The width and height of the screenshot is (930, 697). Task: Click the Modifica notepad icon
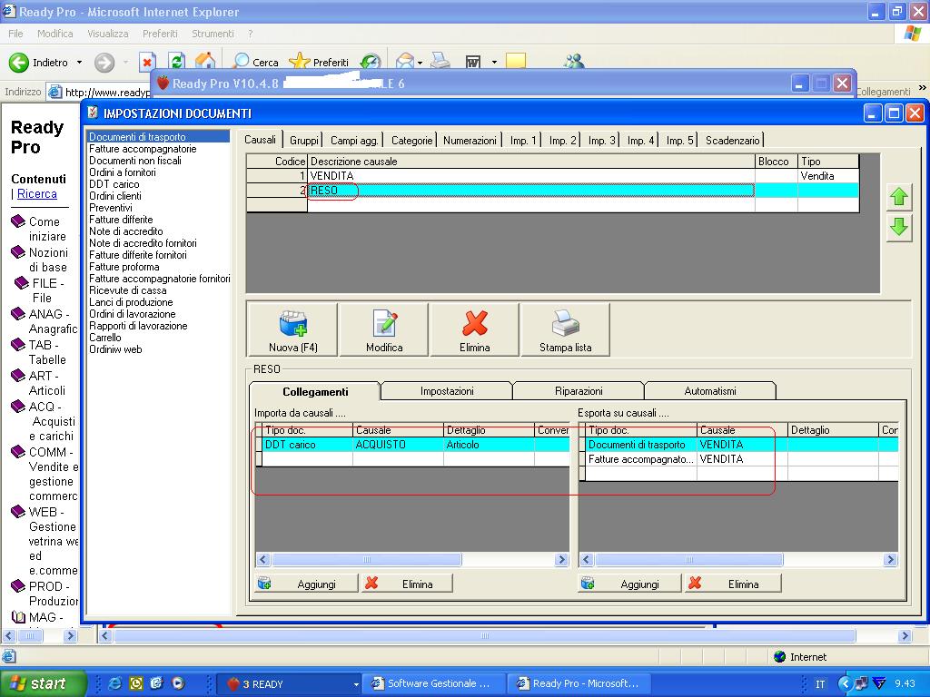tap(384, 324)
